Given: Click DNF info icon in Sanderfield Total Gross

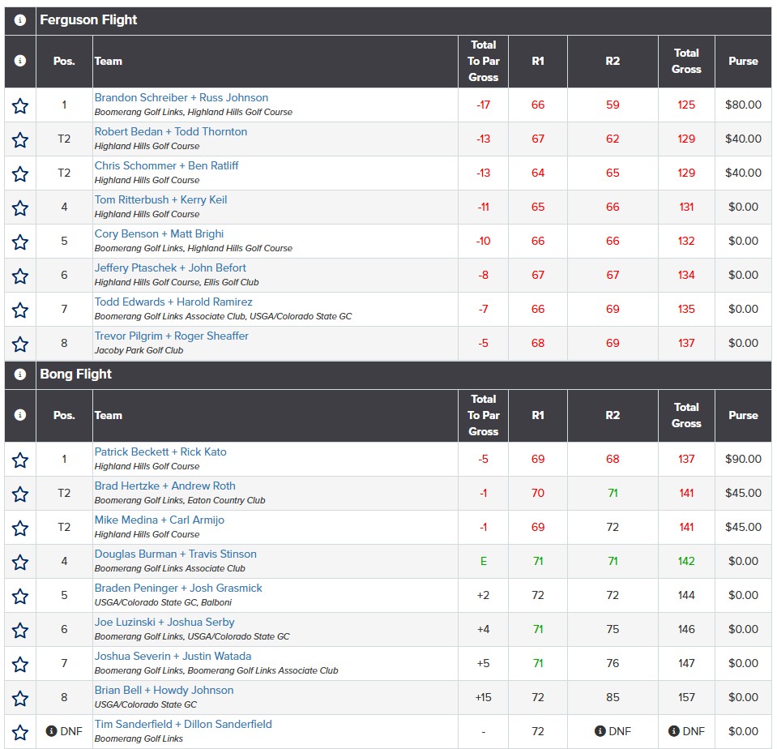Looking at the screenshot, I should coord(673,730).
